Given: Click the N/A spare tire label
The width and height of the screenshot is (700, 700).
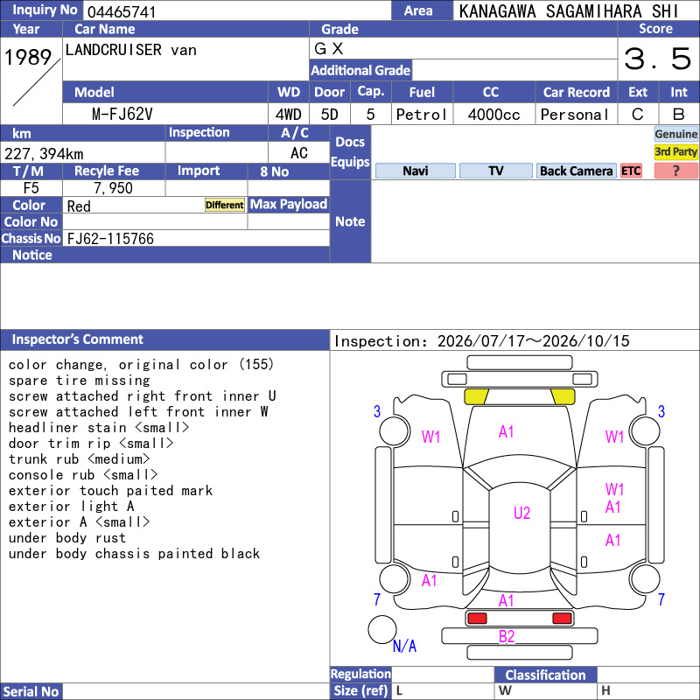Looking at the screenshot, I should pyautogui.click(x=404, y=646).
